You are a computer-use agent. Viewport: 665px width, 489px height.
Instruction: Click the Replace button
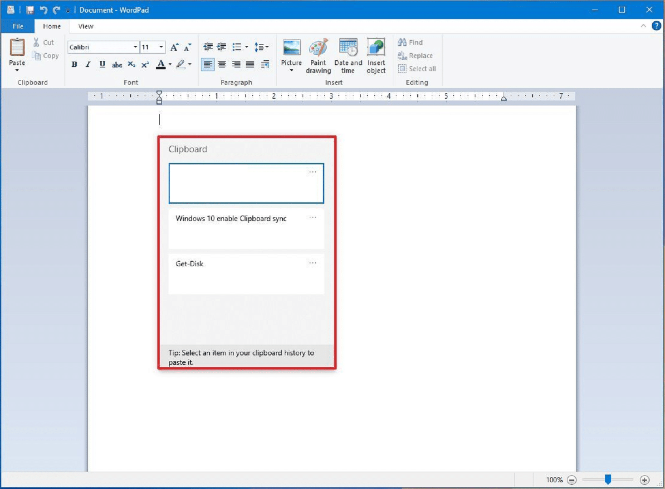click(415, 56)
